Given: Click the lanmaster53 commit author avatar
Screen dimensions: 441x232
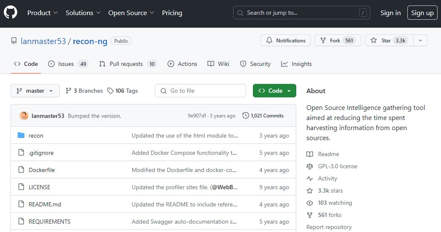Looking at the screenshot, I should pos(24,115).
